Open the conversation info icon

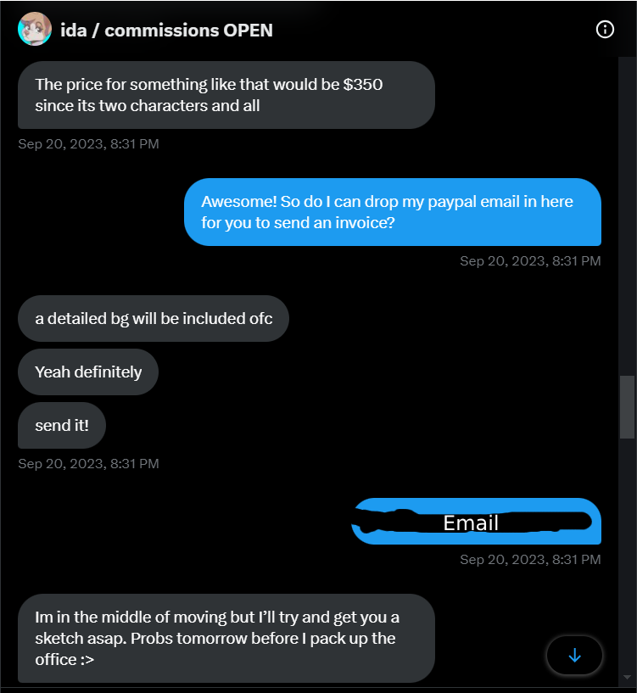pos(605,30)
